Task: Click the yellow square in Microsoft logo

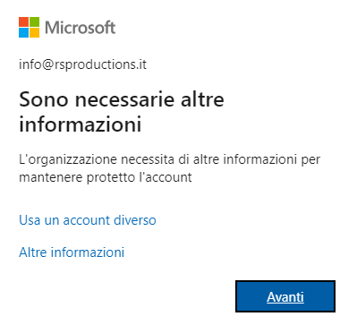Action: 35,33
